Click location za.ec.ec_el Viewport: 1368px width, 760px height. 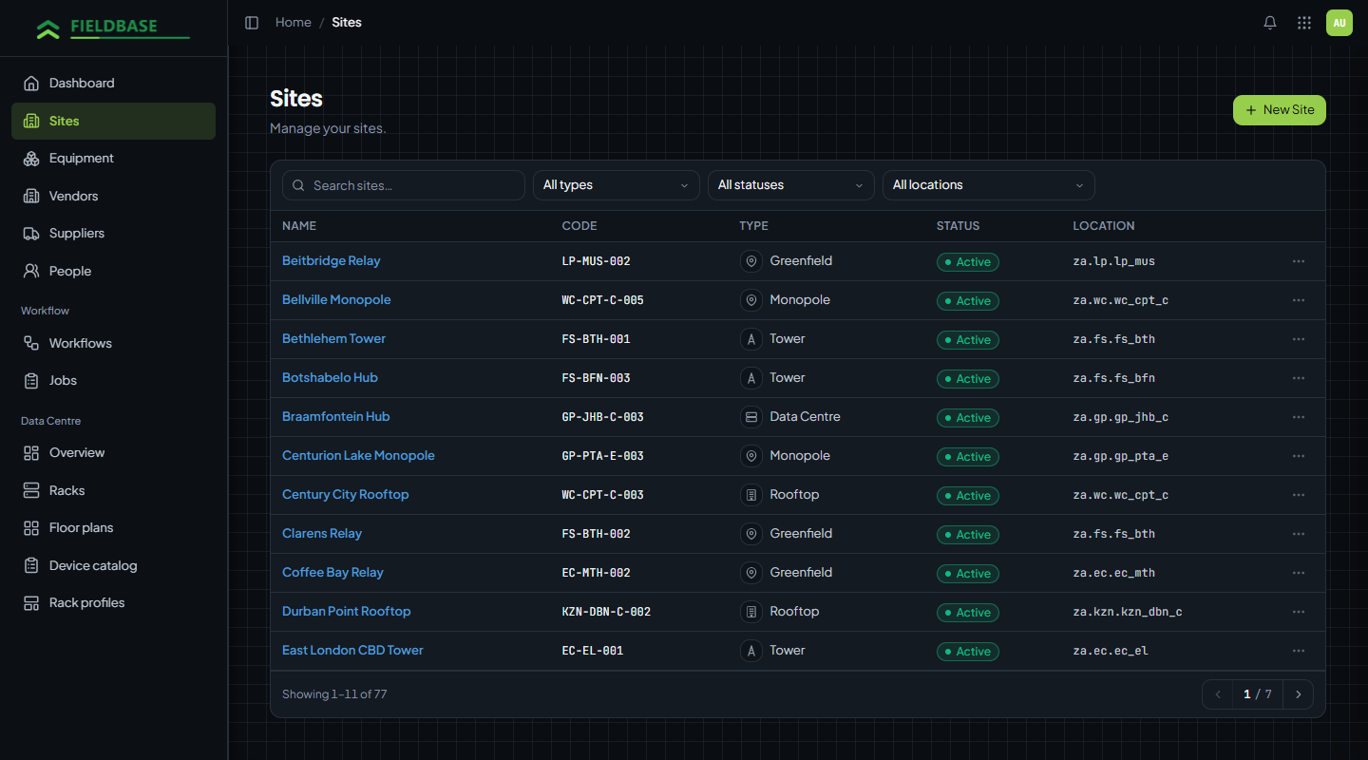[x=1111, y=651]
